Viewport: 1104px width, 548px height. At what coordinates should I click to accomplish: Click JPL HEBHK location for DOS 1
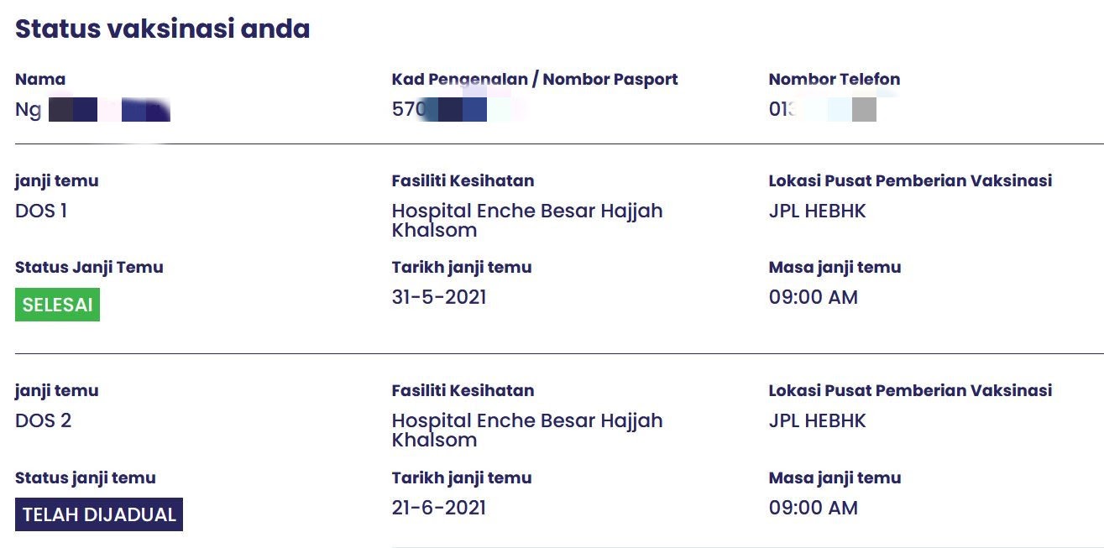tap(817, 211)
